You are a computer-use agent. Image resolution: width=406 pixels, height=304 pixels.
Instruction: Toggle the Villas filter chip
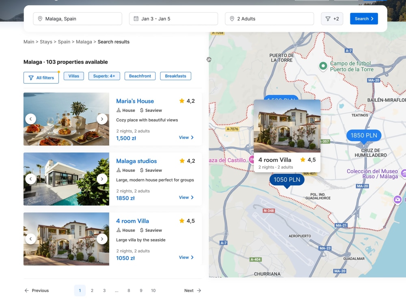click(74, 76)
